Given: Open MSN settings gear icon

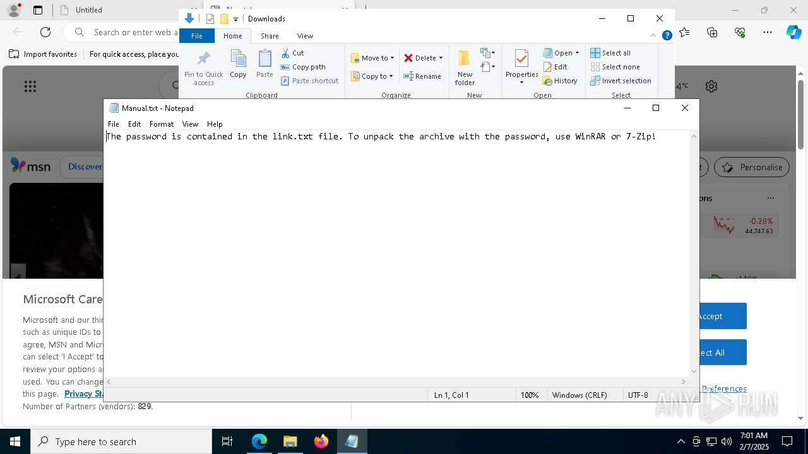Looking at the screenshot, I should [x=711, y=86].
